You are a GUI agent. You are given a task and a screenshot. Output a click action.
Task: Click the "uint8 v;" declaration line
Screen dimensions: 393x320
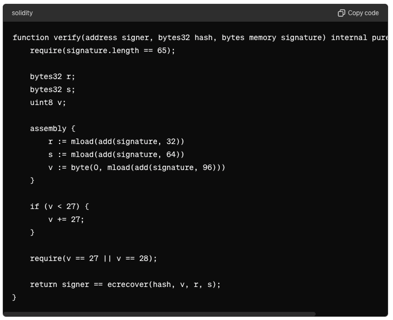48,103
